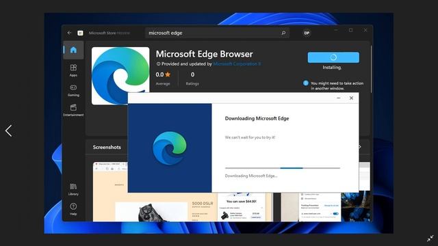Open the Library sidebar section
The height and width of the screenshot is (246, 438).
point(73,189)
